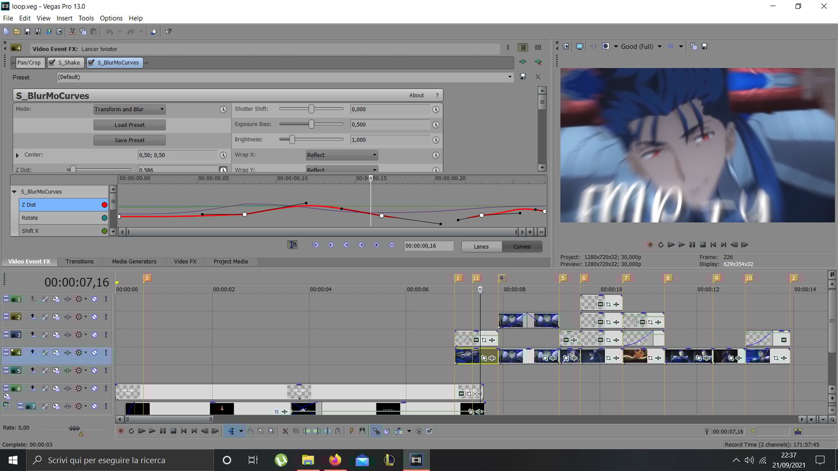Image resolution: width=838 pixels, height=471 pixels.
Task: Click the Delete X in edit toolbar
Action: tap(285, 431)
